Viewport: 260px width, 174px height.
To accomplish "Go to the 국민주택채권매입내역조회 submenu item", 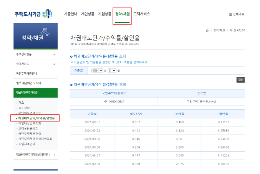I will click(x=35, y=139).
